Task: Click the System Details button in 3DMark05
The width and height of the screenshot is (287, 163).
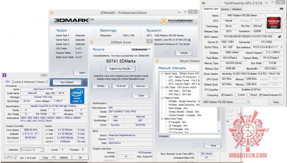Action: tap(184, 53)
